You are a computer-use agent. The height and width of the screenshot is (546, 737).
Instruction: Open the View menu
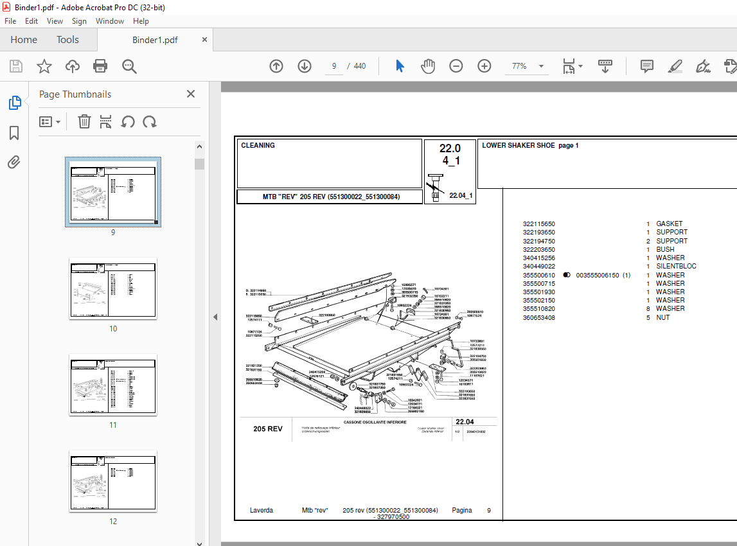coord(55,21)
